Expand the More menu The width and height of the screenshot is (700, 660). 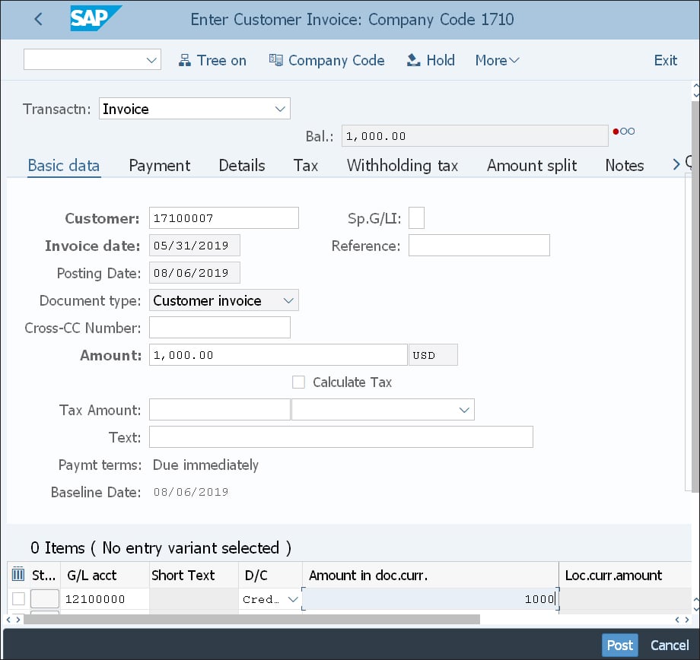click(497, 61)
